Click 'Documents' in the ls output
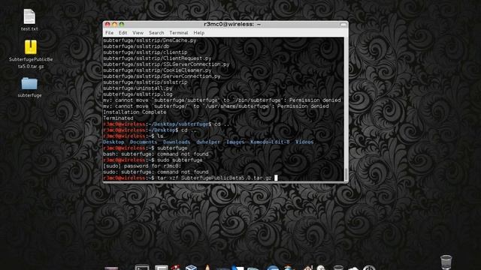Viewport: 481px width, 270px height. pyautogui.click(x=144, y=142)
